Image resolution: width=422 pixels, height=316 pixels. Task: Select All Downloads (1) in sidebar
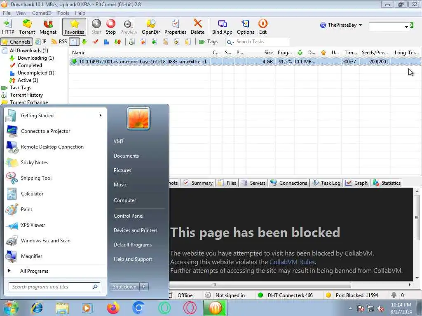[x=29, y=51]
